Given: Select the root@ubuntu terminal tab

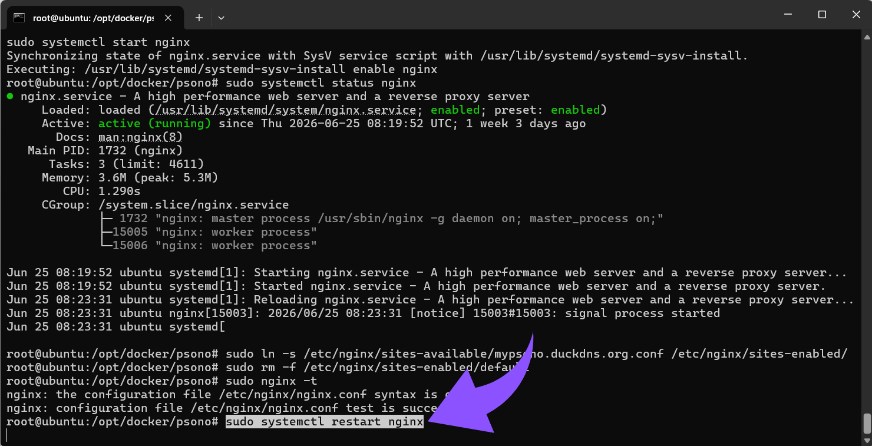Looking at the screenshot, I should [x=93, y=18].
